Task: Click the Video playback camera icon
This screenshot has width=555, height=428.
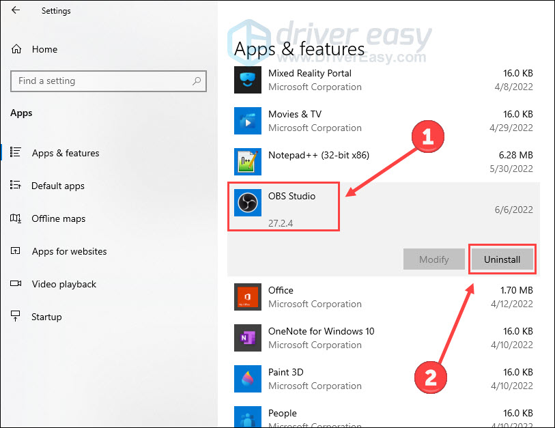Action: (16, 283)
